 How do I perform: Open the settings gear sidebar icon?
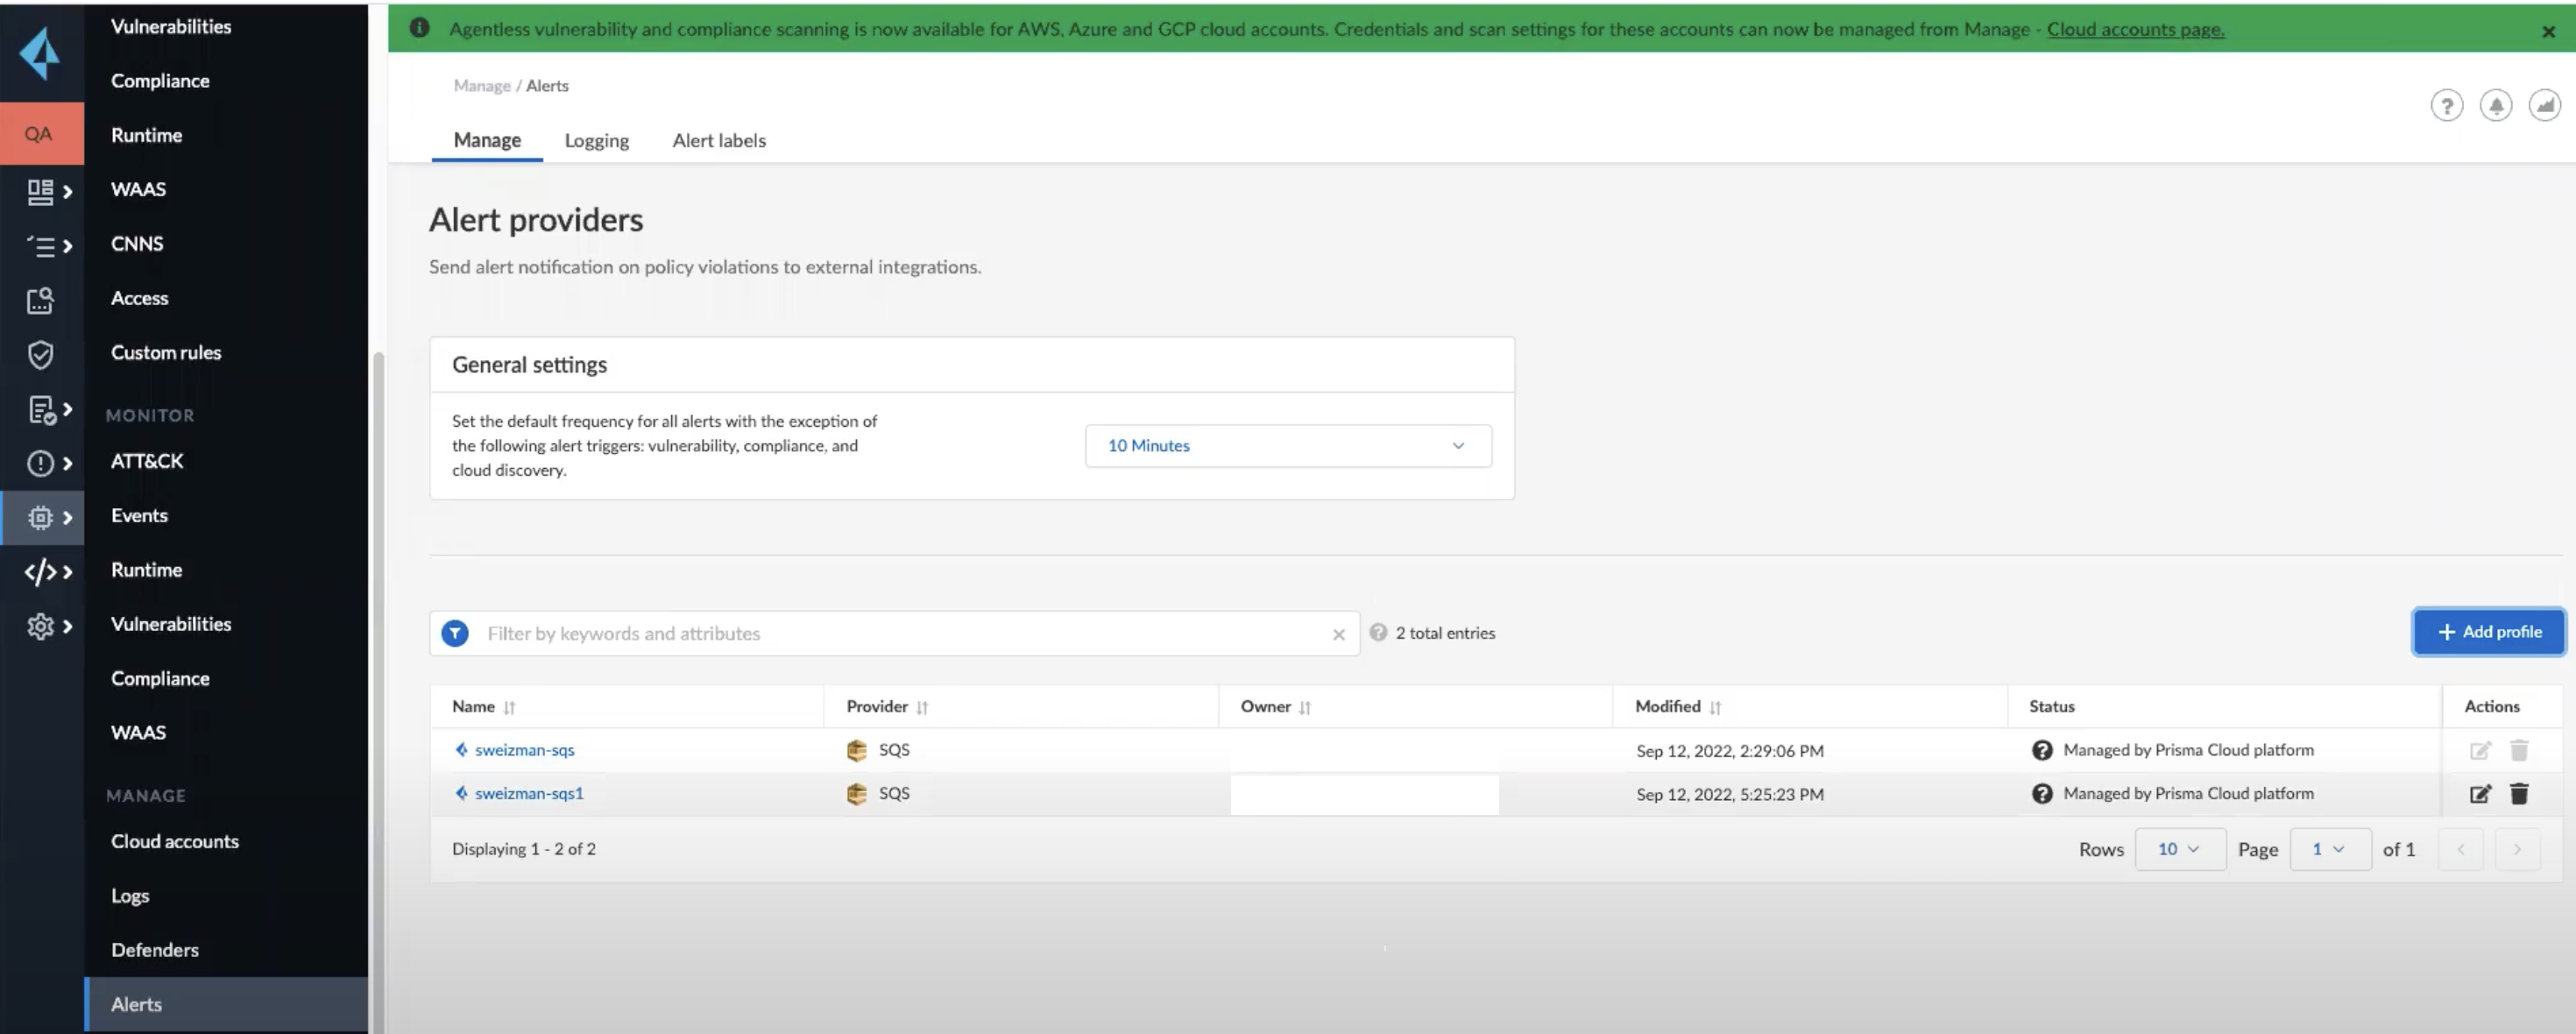40,626
